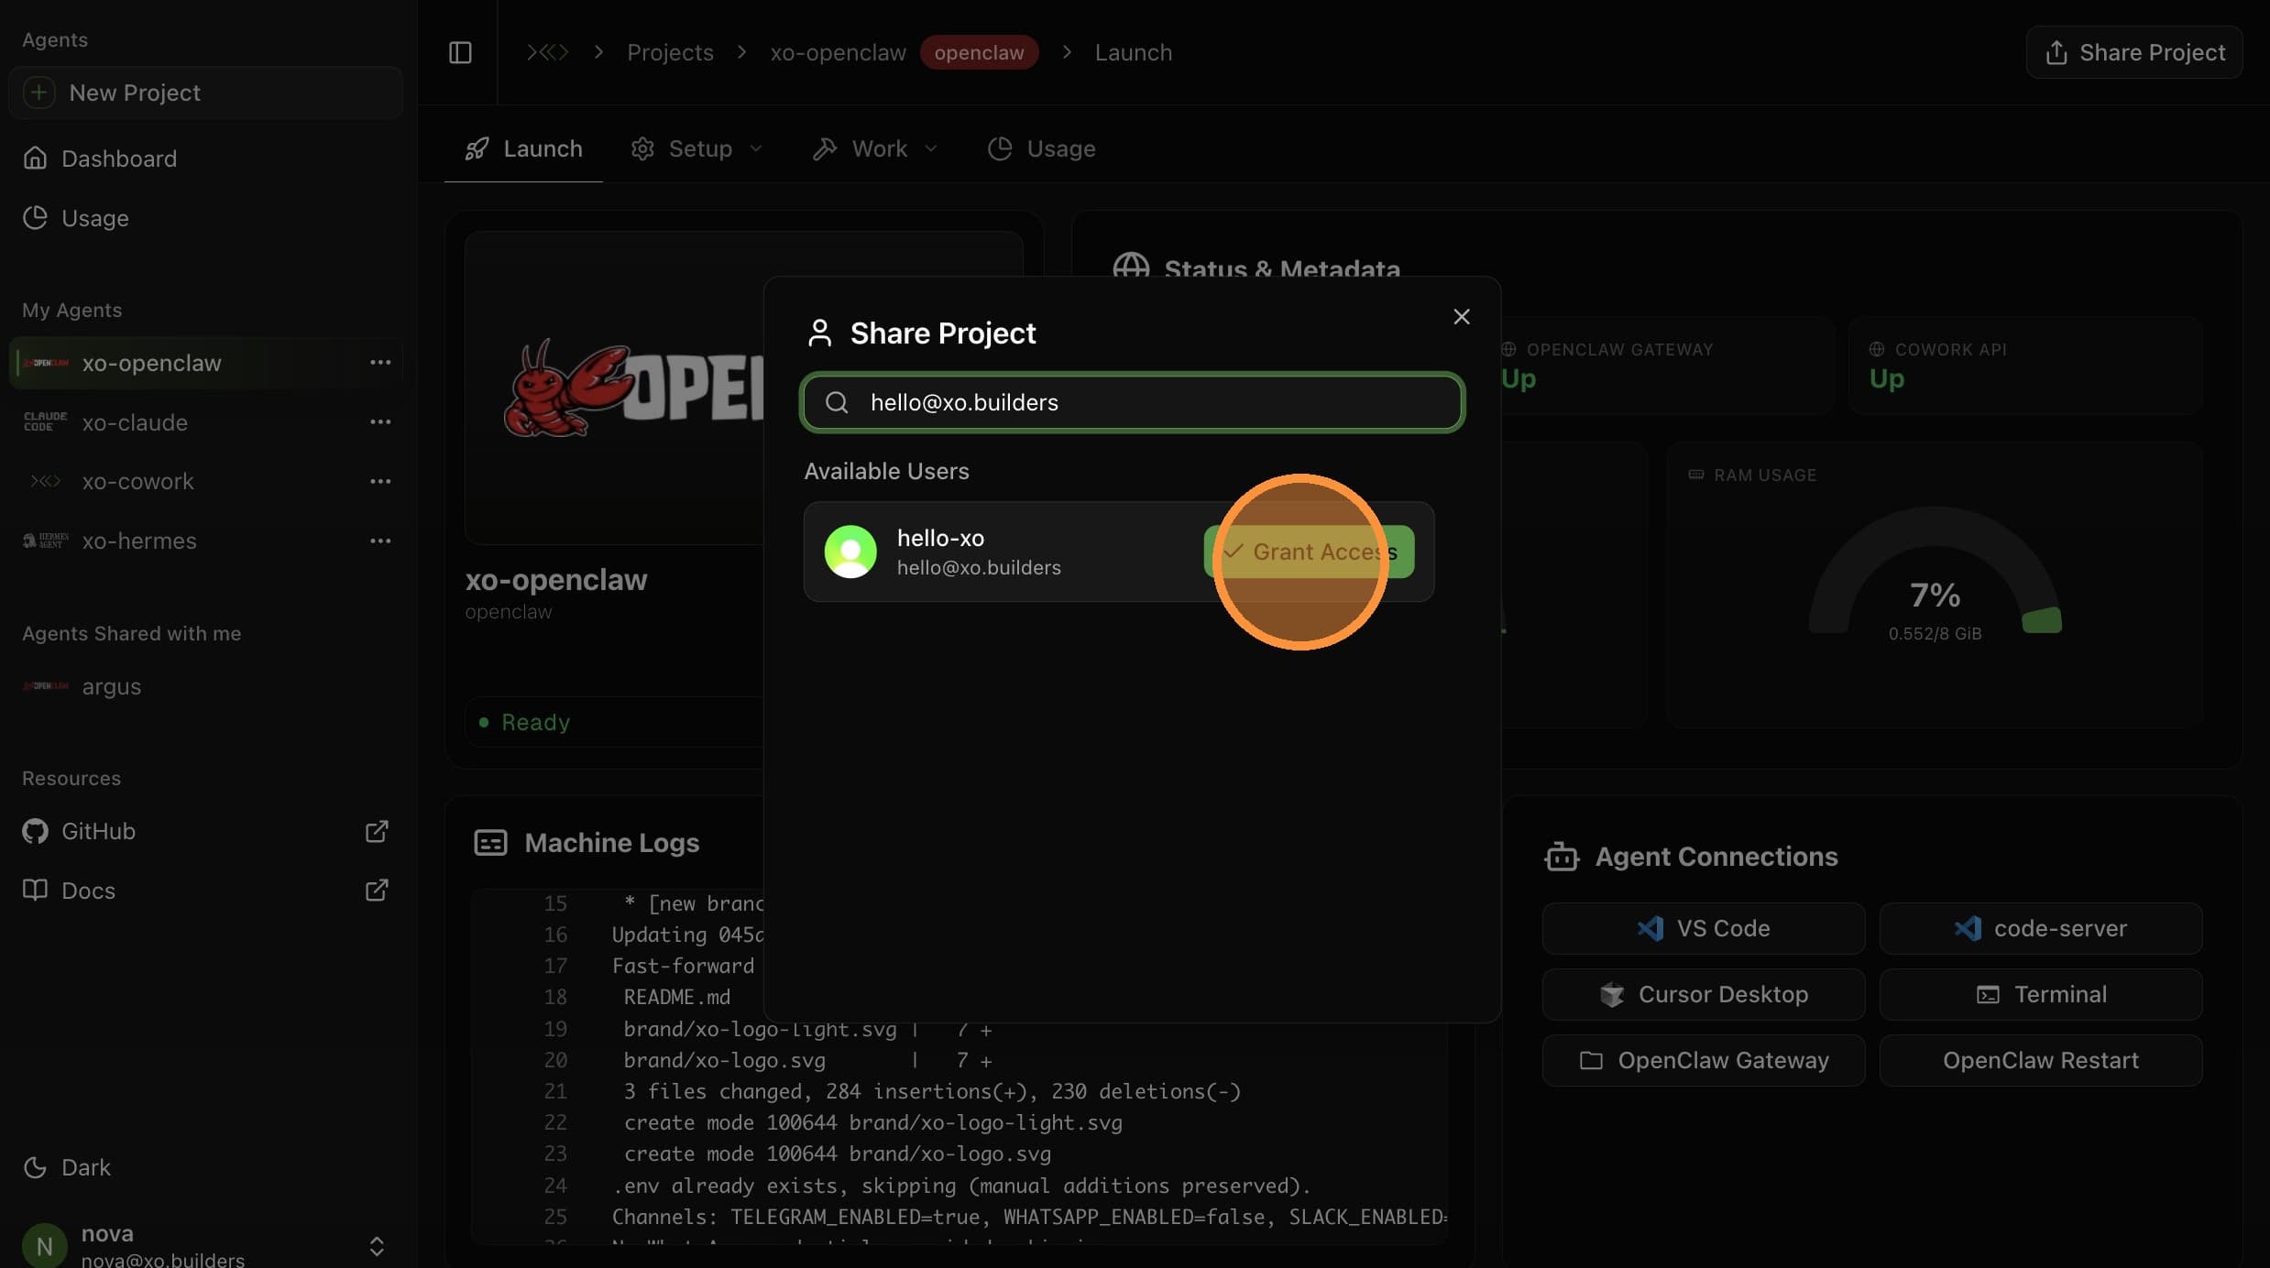Toggle the sidebar panel icon
This screenshot has width=2270, height=1268.
[460, 52]
